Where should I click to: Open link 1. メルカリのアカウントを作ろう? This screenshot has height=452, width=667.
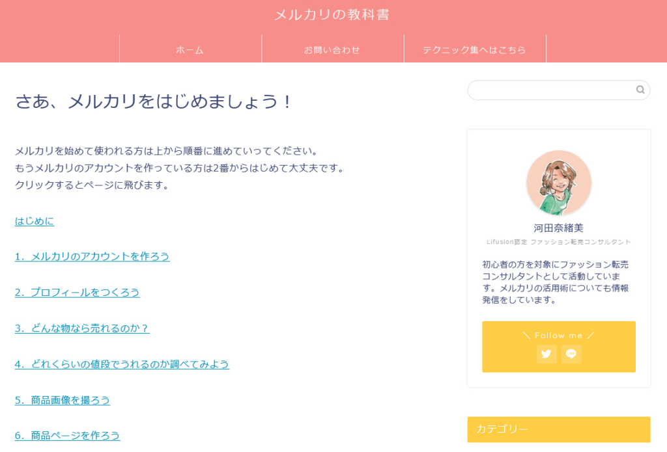coord(92,257)
